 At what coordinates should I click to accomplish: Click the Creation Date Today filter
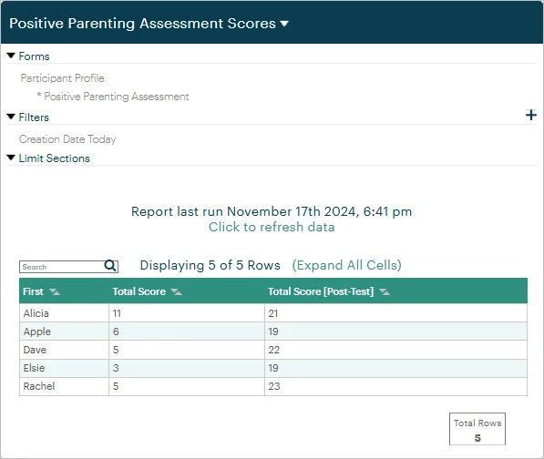(x=67, y=139)
